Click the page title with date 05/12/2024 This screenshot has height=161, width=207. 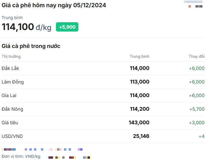(54, 5)
